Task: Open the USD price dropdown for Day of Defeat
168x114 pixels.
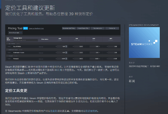Action: (x=66, y=46)
